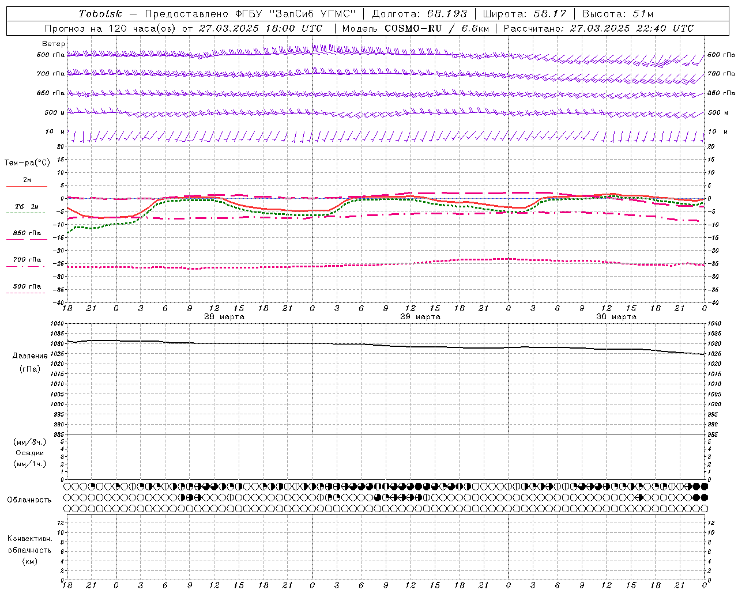Viewport: 738px width, 590px height.
Task: Click the Ветер wind panel label
Action: pos(54,44)
